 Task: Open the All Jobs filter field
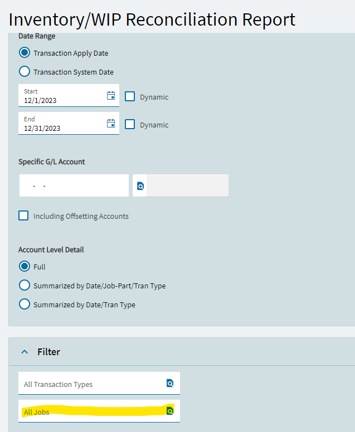(x=92, y=412)
